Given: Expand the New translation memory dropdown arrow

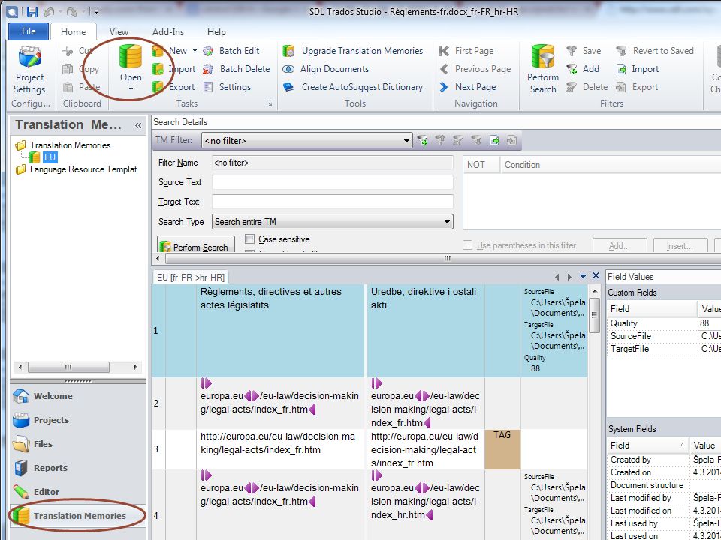Looking at the screenshot, I should 195,51.
